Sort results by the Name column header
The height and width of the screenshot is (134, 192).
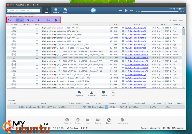coord(75,25)
